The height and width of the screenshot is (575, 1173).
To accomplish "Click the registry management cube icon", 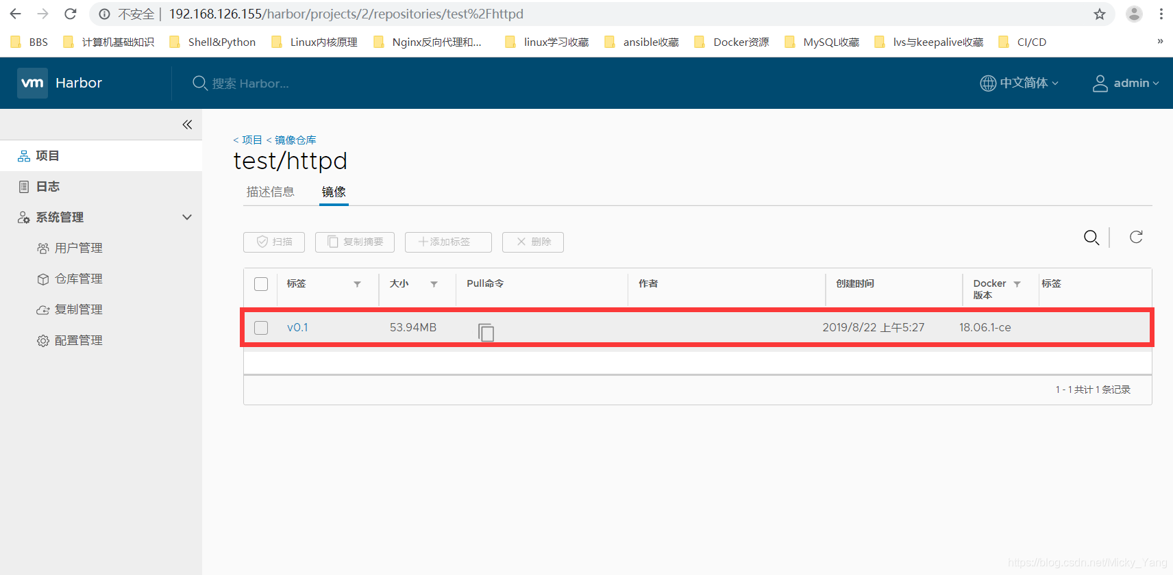I will pos(43,279).
